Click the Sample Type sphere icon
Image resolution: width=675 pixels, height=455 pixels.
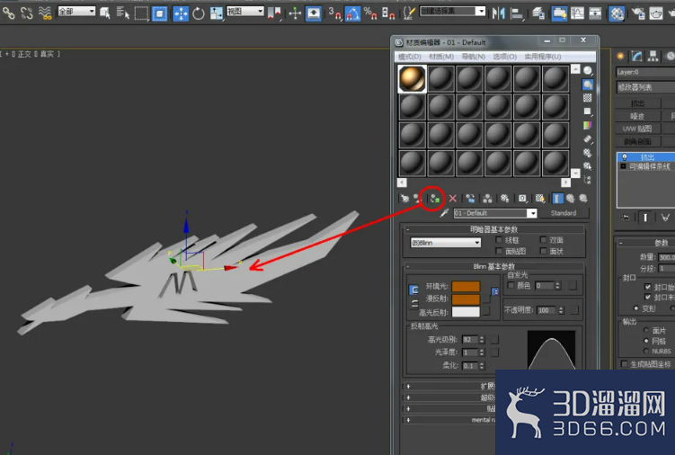588,71
